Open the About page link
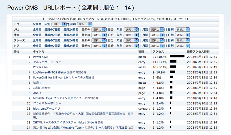 coord(37,93)
